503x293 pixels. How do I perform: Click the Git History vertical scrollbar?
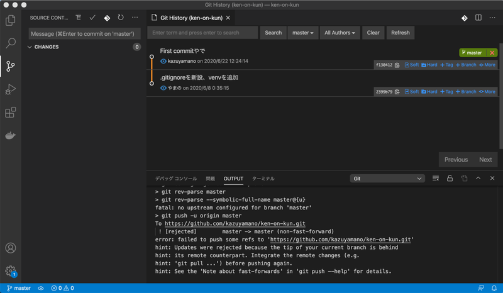point(501,96)
